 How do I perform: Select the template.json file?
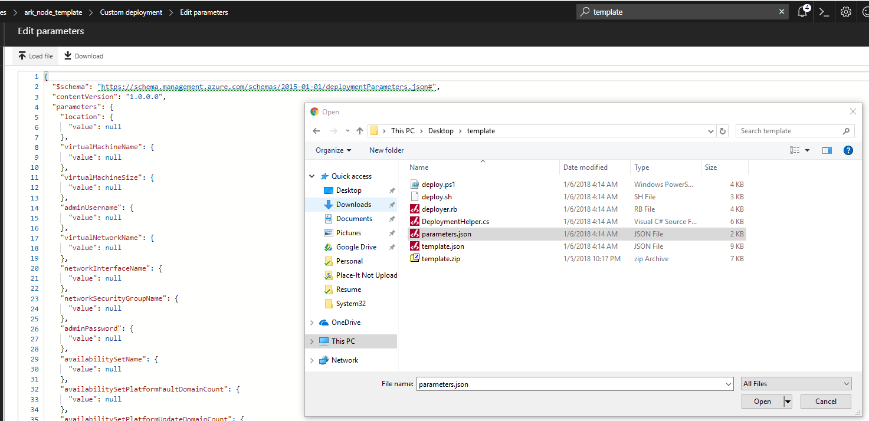coord(442,246)
